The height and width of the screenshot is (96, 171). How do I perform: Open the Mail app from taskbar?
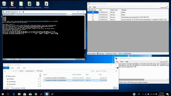coord(30,94)
